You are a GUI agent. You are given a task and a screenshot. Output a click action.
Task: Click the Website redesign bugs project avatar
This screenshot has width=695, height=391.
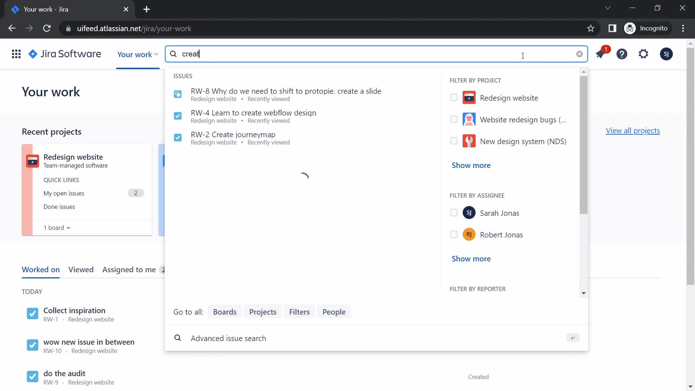[x=469, y=119]
